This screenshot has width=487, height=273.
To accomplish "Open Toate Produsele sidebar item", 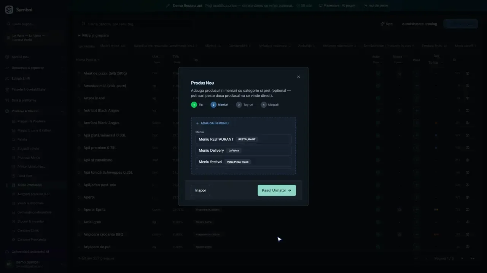I will (30, 185).
